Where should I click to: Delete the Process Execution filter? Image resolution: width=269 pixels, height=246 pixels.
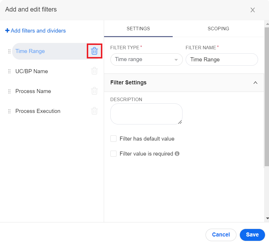coord(94,111)
